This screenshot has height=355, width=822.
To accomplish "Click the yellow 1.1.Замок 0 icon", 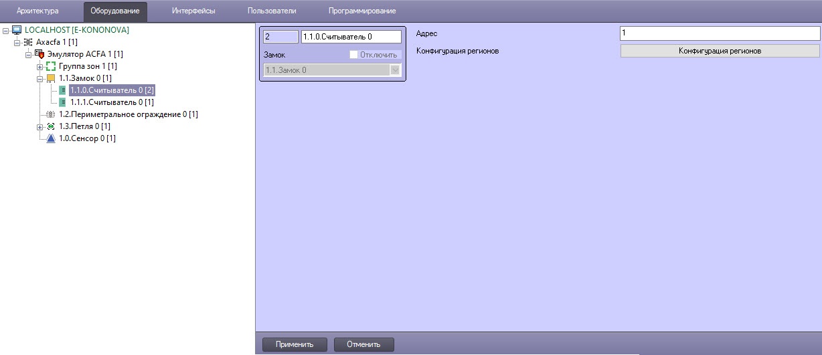I will point(51,78).
